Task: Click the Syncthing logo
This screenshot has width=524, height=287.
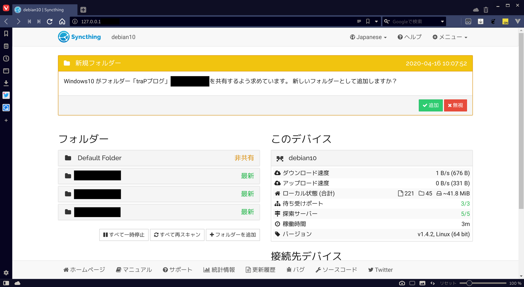Action: (79, 37)
